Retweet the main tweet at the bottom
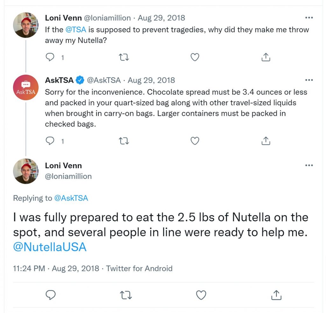Image resolution: width=326 pixels, height=313 pixels. pos(126,295)
